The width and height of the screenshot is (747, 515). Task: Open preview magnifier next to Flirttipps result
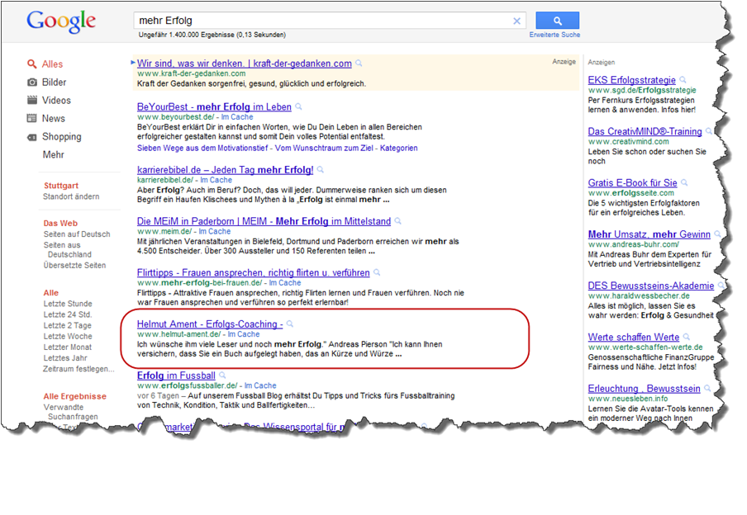(x=377, y=272)
